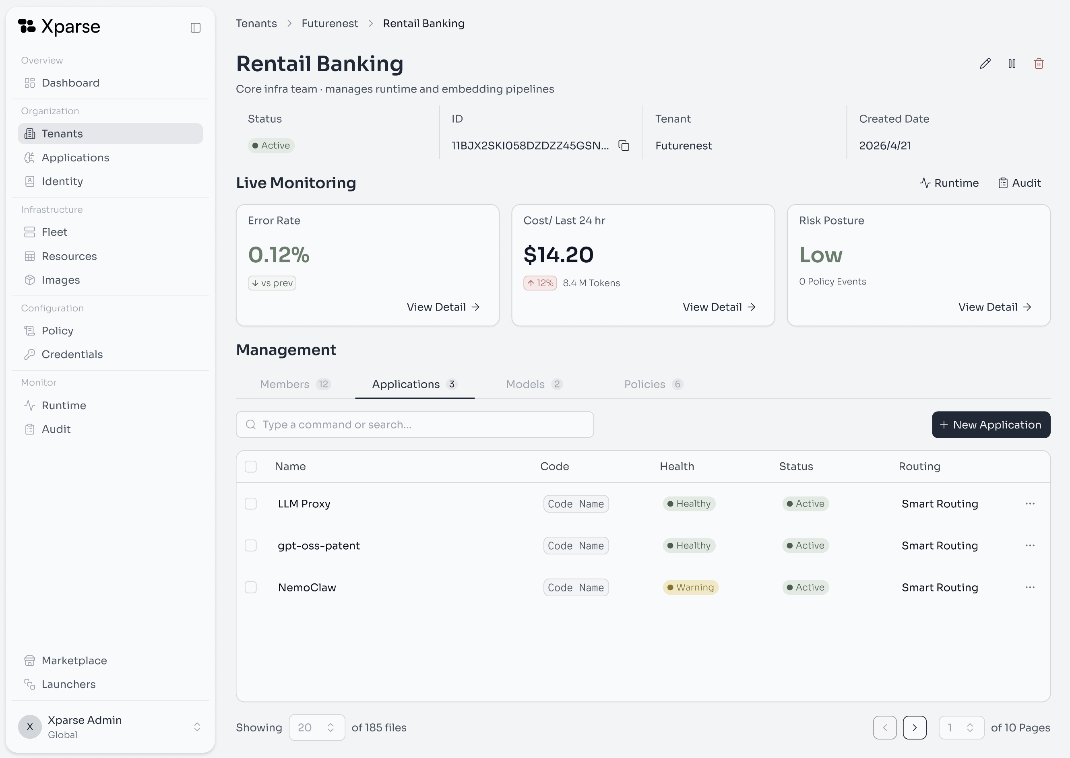Tick the LLM Proxy row checkbox
The width and height of the screenshot is (1070, 758).
[251, 504]
